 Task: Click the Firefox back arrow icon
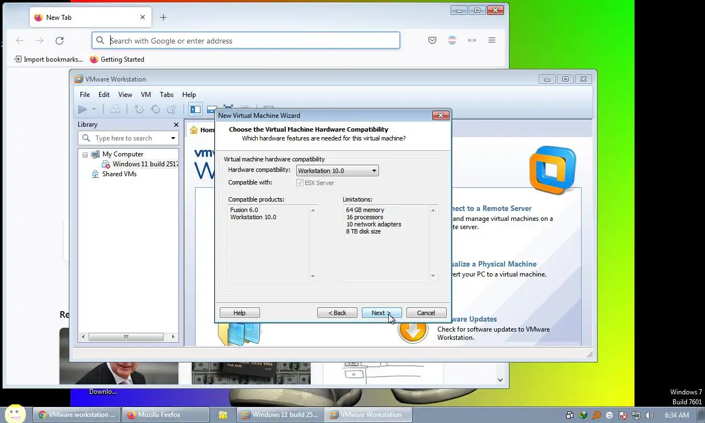pyautogui.click(x=20, y=41)
